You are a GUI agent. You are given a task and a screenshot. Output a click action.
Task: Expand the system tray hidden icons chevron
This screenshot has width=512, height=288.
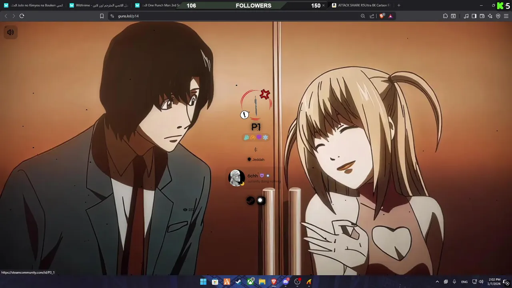(437, 282)
